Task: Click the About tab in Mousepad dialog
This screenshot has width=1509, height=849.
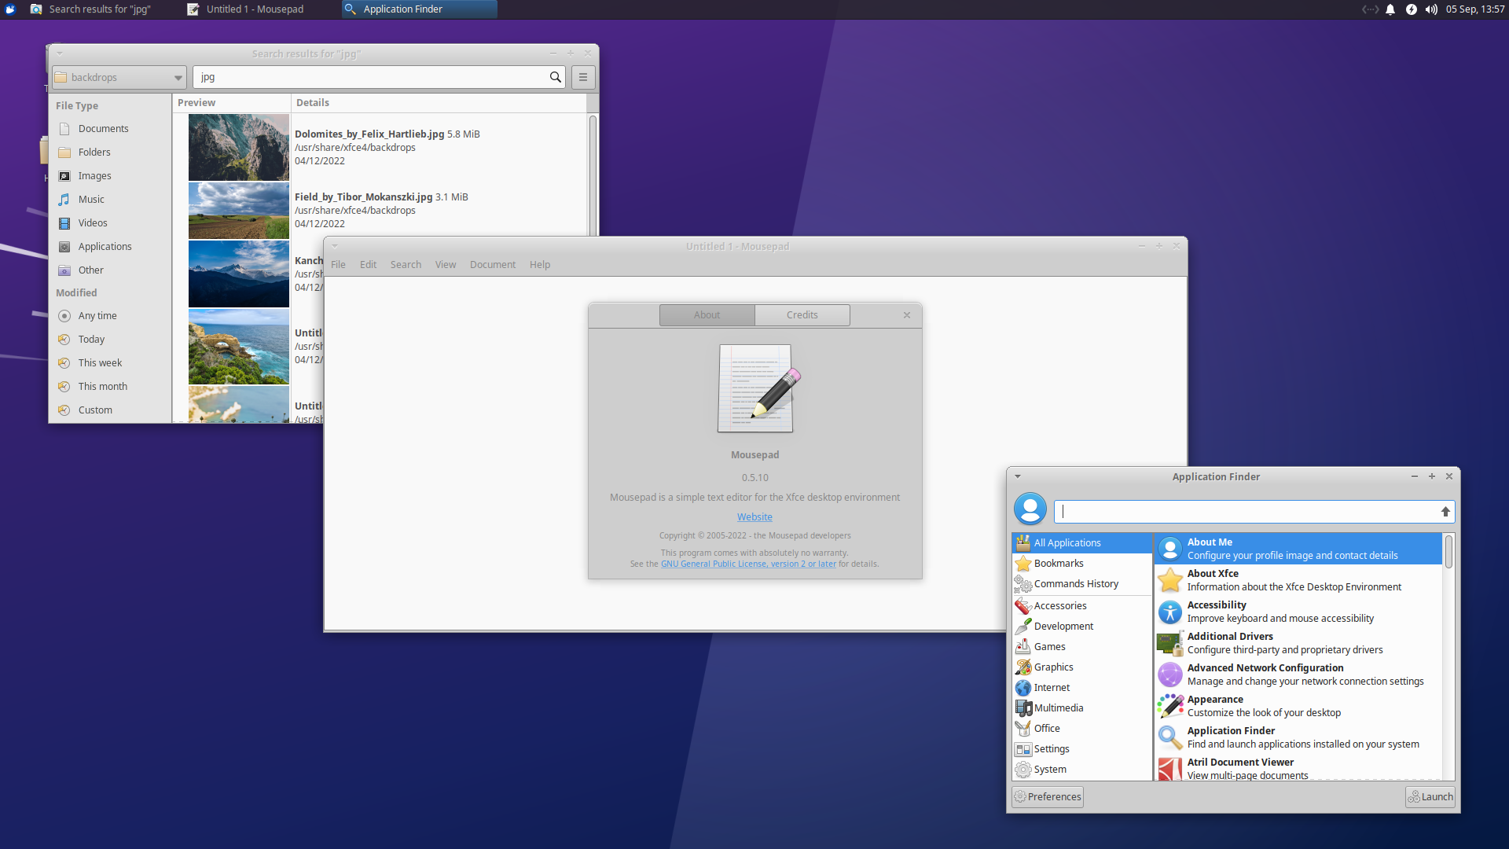Action: pyautogui.click(x=707, y=314)
